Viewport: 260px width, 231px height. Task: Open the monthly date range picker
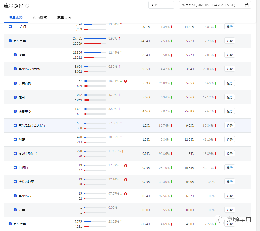point(215,5)
